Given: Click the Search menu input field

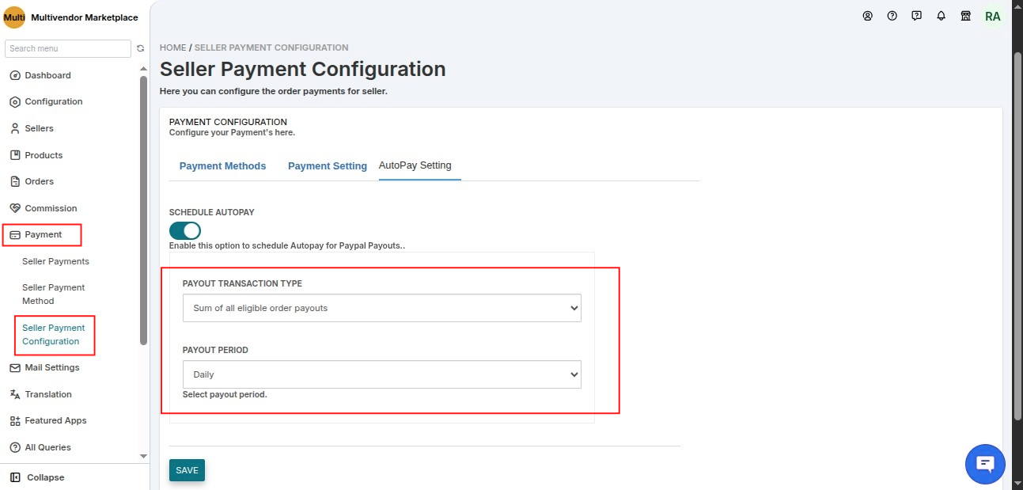Looking at the screenshot, I should point(68,48).
